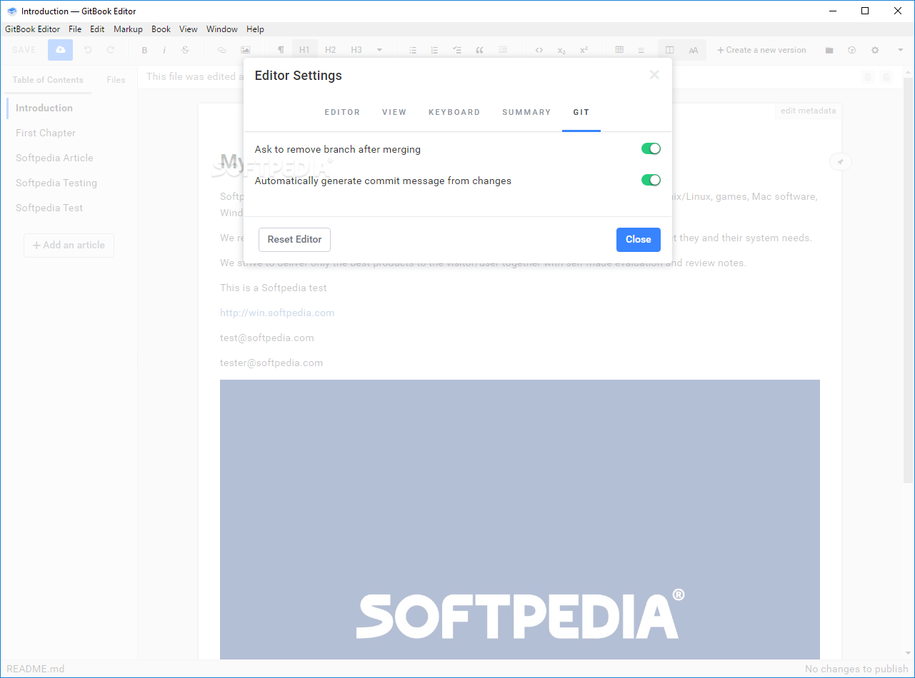Apply strikethrough formatting
The width and height of the screenshot is (915, 678).
pos(186,50)
